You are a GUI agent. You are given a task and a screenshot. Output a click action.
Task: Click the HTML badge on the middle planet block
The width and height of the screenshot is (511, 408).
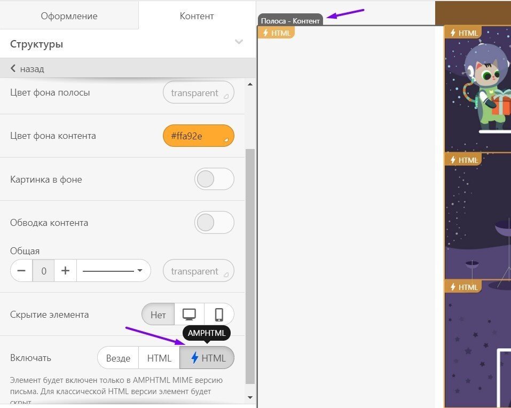tap(463, 160)
